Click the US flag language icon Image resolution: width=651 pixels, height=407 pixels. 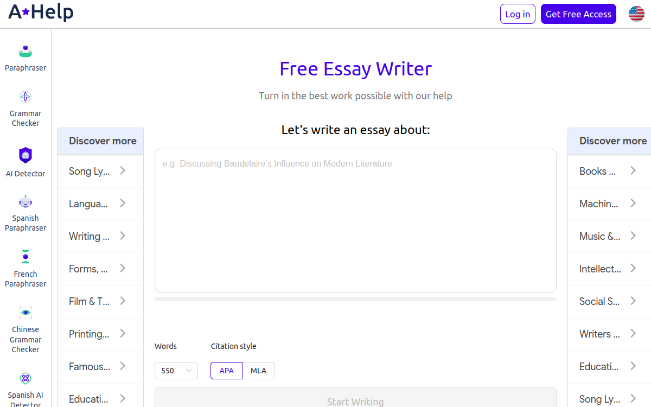coord(636,14)
